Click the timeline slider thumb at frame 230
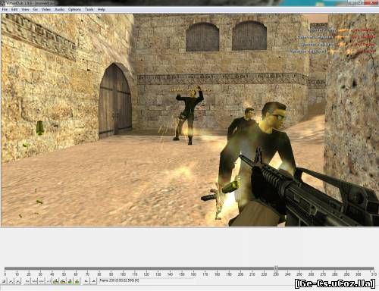This screenshot has height=291, width=379. click(276, 268)
